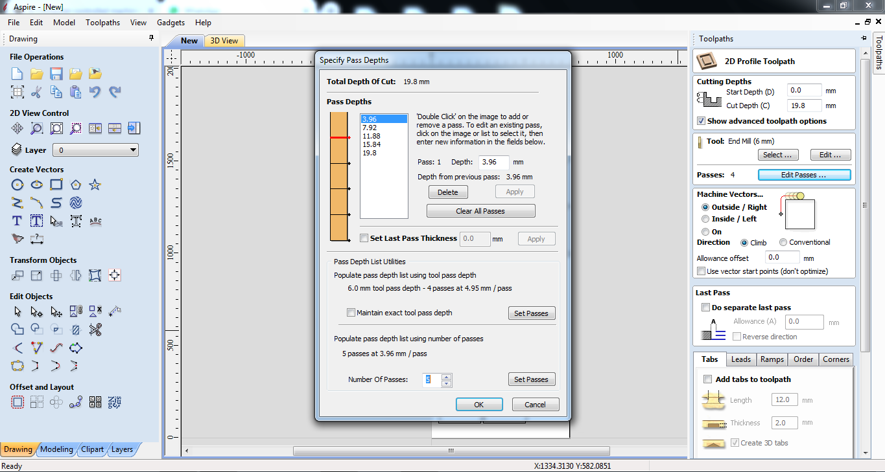This screenshot has height=472, width=885.
Task: Select the Pan view four-arrow icon
Action: [17, 128]
